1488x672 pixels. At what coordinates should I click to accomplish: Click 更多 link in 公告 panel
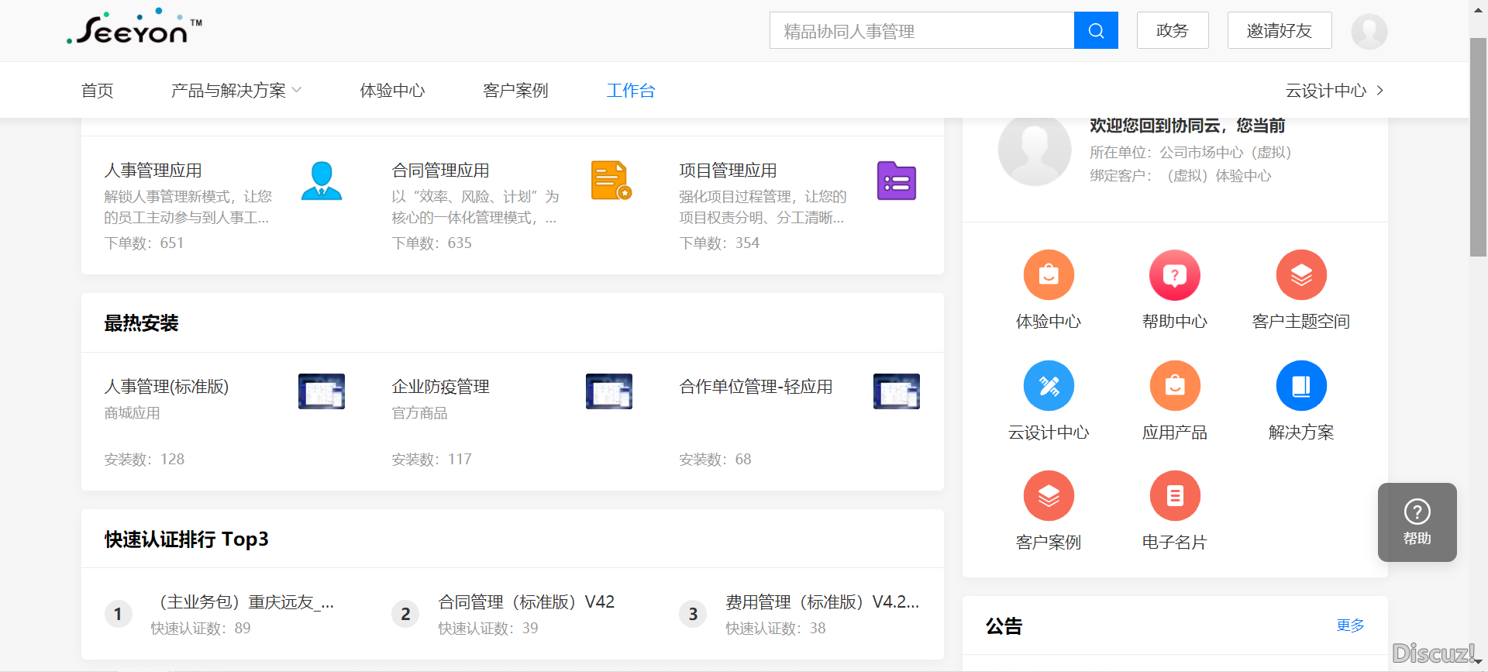pos(1350,625)
